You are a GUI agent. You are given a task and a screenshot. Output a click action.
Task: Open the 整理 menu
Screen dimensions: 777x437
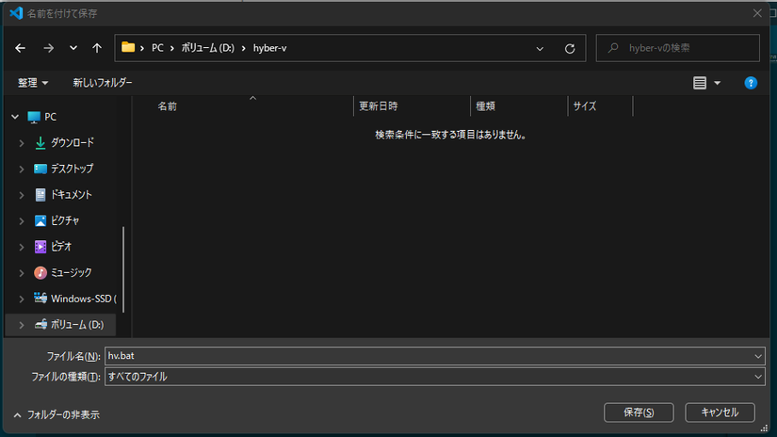[33, 83]
